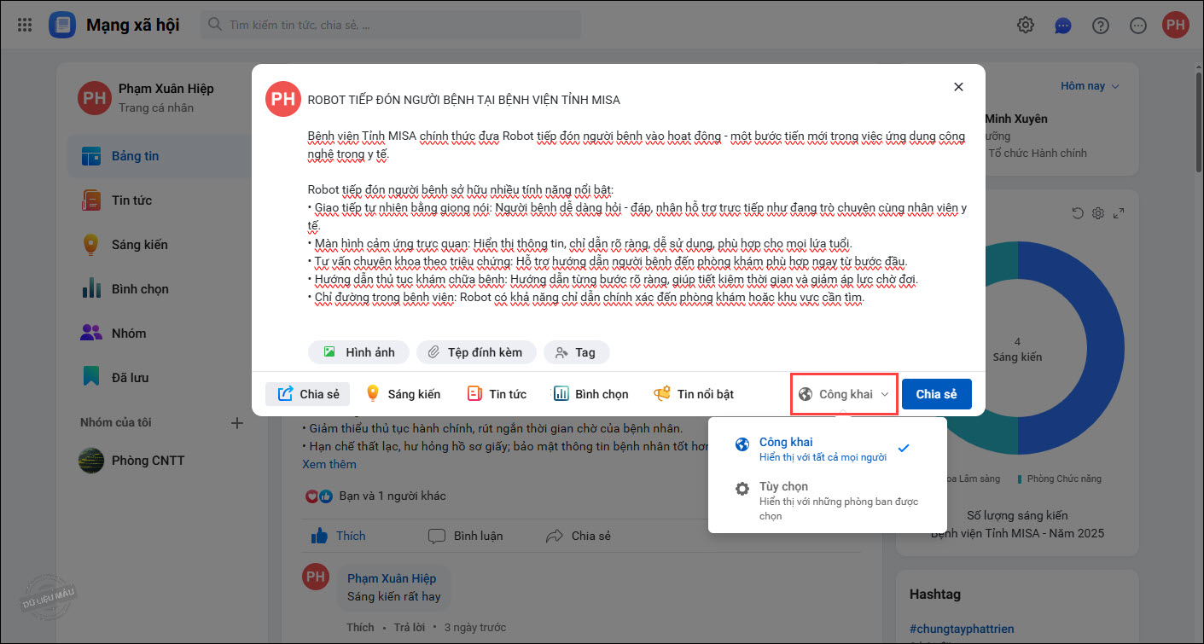This screenshot has width=1204, height=644.
Task: Choose Tùy chọn visibility option
Action: [827, 501]
